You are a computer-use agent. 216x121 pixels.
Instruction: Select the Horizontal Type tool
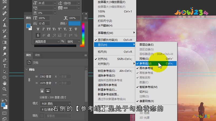pyautogui.click(x=4, y=66)
